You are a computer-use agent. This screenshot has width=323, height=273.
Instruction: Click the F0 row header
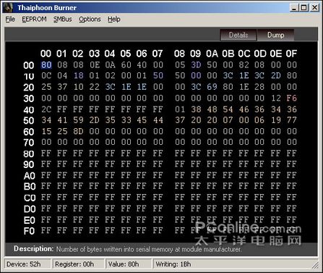[29, 231]
